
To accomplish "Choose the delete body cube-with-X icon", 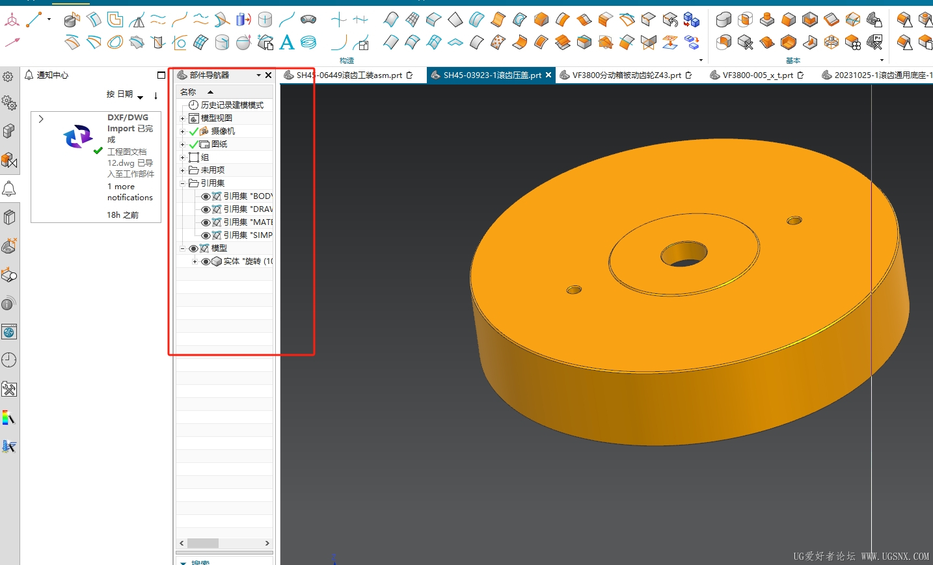I will (x=746, y=43).
